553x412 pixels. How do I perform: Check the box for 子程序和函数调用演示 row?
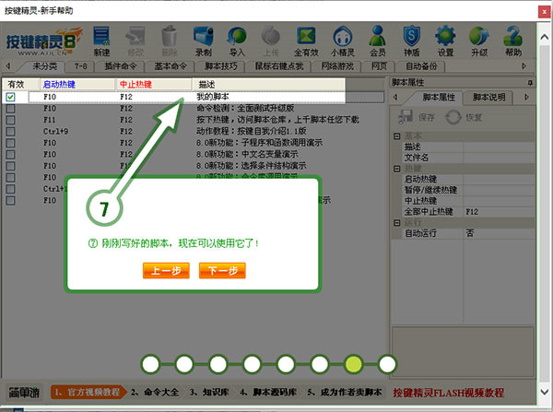[10, 143]
